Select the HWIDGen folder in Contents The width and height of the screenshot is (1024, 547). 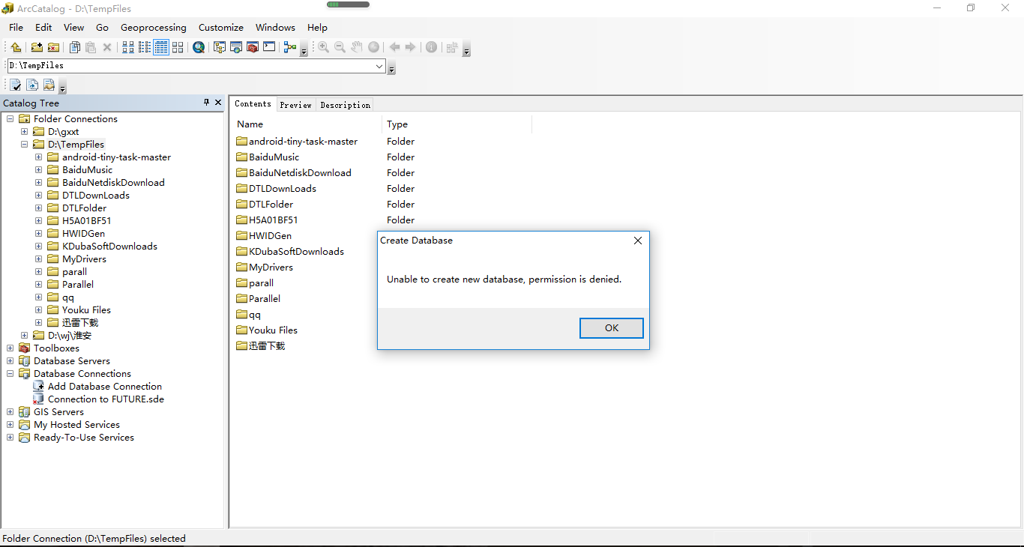[269, 235]
